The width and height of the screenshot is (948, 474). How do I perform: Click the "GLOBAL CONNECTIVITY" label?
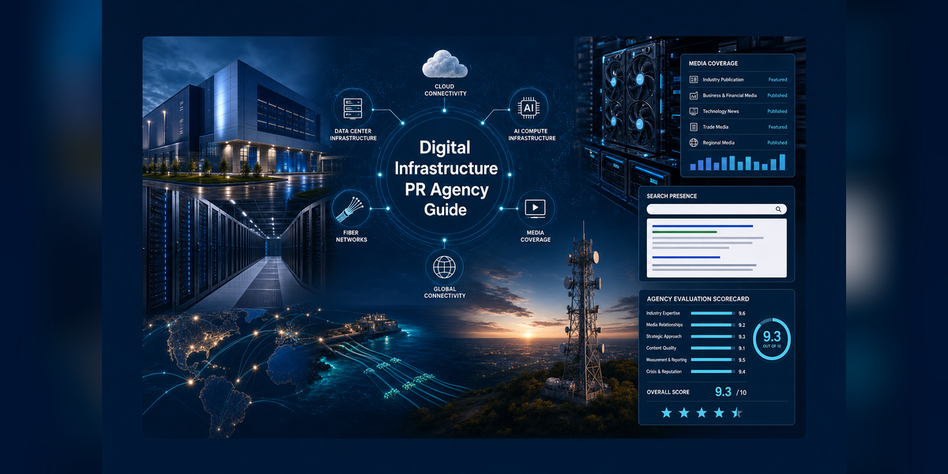click(x=444, y=292)
